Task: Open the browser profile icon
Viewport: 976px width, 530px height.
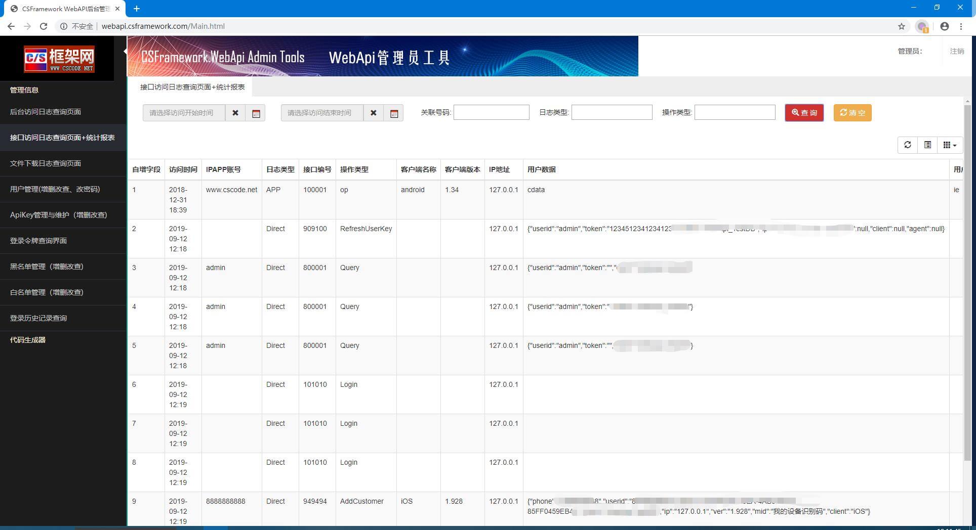Action: tap(944, 26)
